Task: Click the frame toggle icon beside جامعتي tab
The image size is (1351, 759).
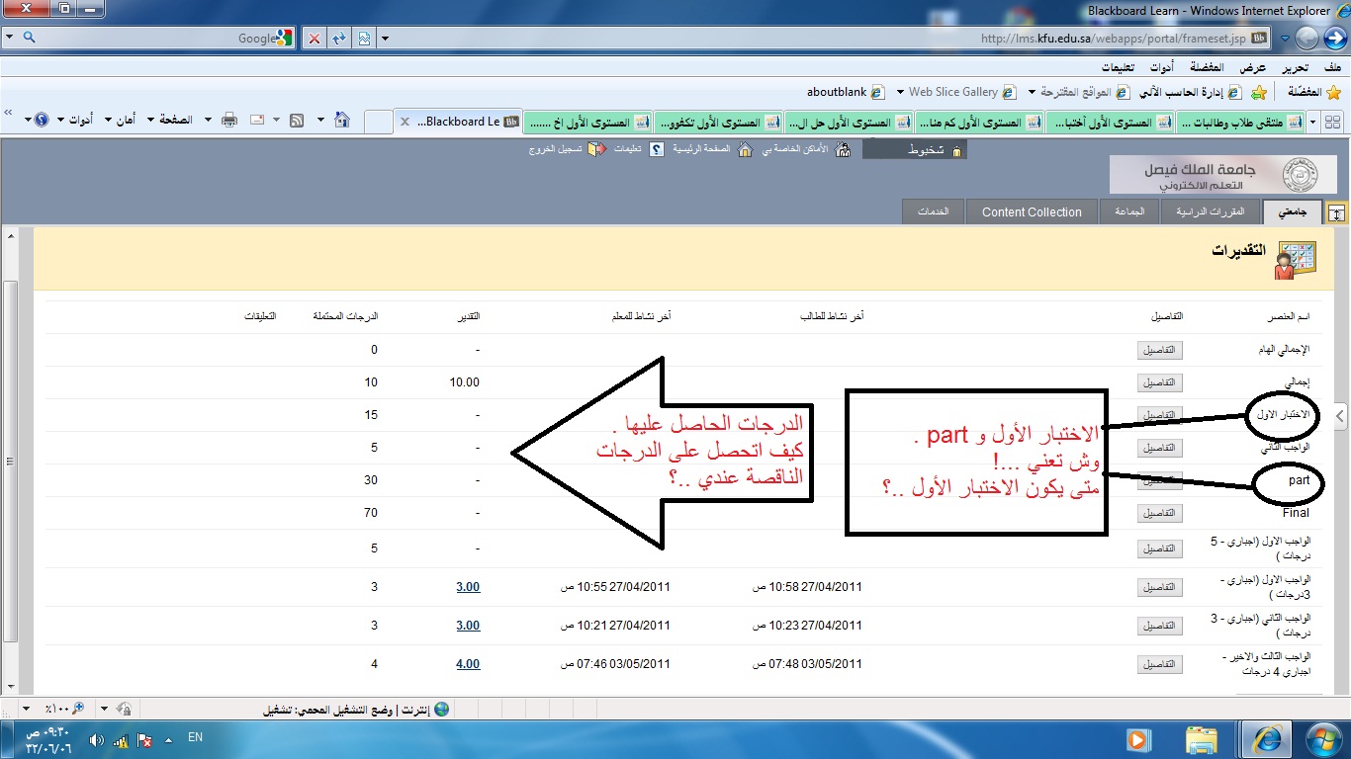Action: (x=1336, y=212)
